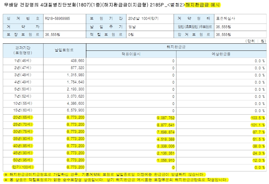Select refund amount 9,087,762
The width and height of the screenshot is (269, 184).
tap(166, 118)
